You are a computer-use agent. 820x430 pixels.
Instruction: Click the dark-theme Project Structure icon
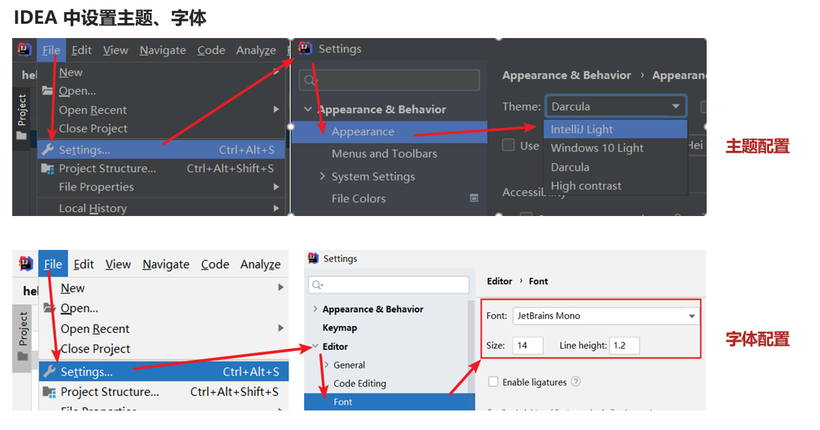pos(48,168)
